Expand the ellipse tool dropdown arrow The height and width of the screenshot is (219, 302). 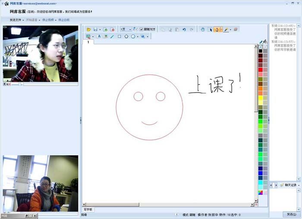pyautogui.click(x=137, y=37)
